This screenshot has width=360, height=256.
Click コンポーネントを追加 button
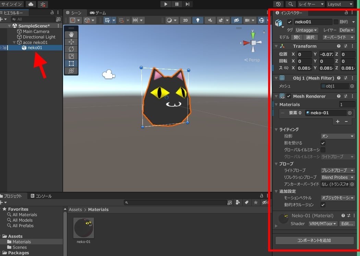(314, 240)
